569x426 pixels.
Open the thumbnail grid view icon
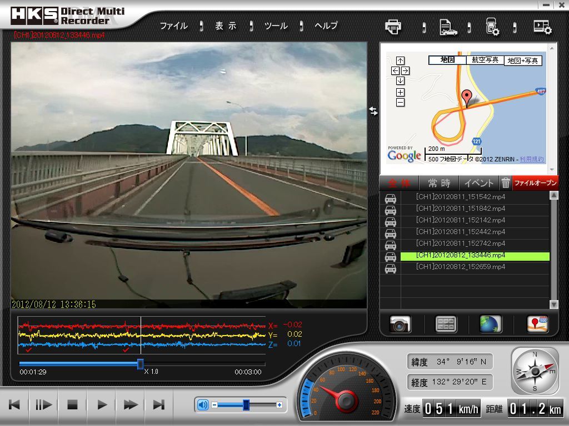[446, 324]
